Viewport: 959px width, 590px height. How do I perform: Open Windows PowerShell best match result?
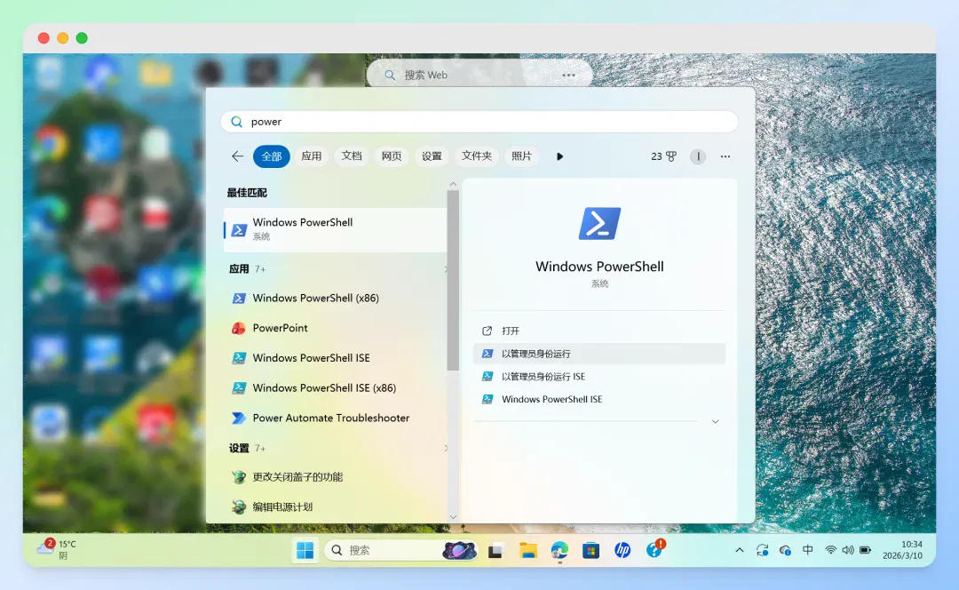point(335,229)
